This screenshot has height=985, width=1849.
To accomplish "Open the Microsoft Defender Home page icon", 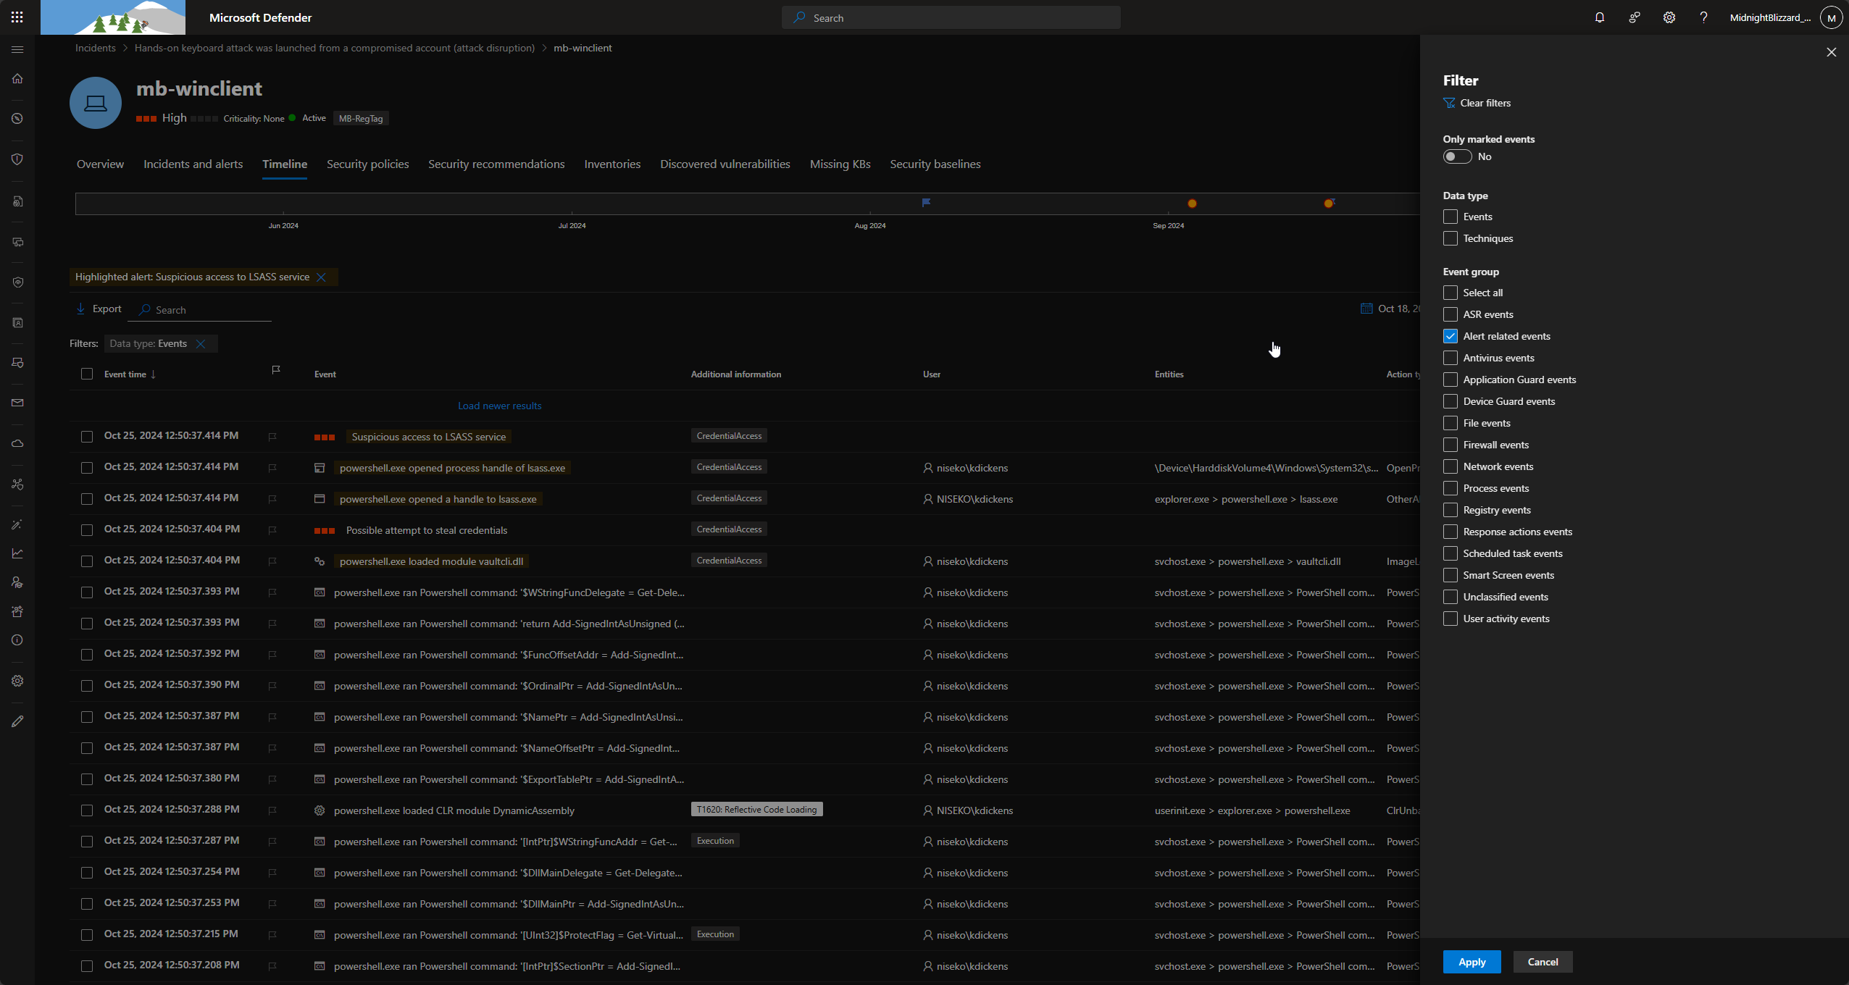I will (x=18, y=78).
